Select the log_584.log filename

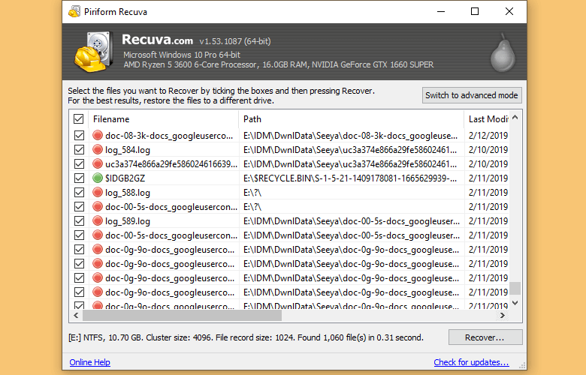128,150
